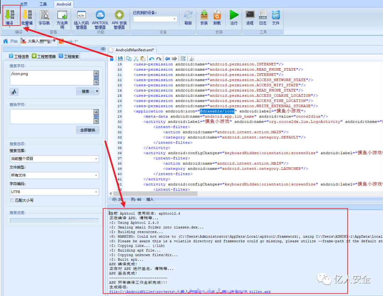Click the 插入 status bar entry
Image resolution: width=383 pixels, height=296 pixels.
150,199
